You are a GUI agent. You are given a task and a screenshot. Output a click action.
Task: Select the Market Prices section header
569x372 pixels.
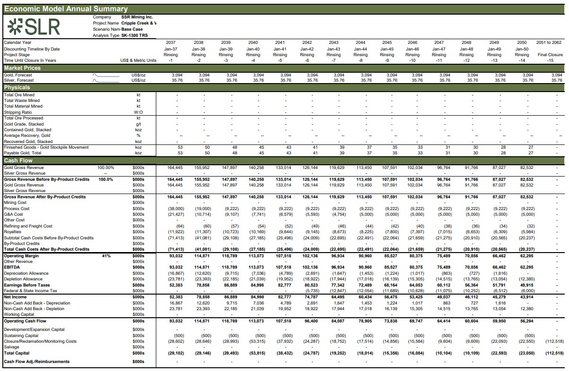[x=22, y=68]
